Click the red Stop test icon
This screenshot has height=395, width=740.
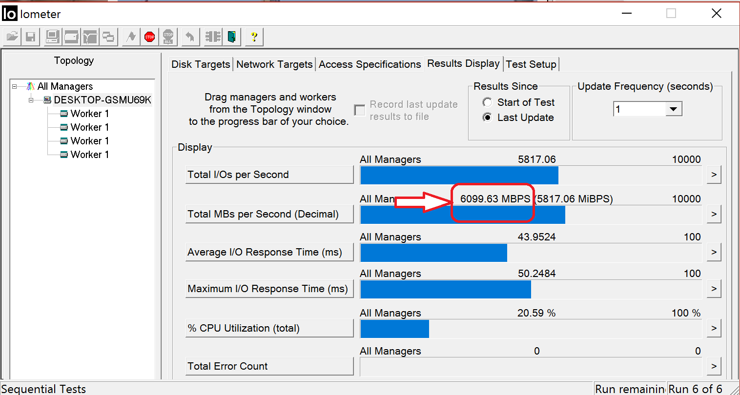pyautogui.click(x=150, y=37)
